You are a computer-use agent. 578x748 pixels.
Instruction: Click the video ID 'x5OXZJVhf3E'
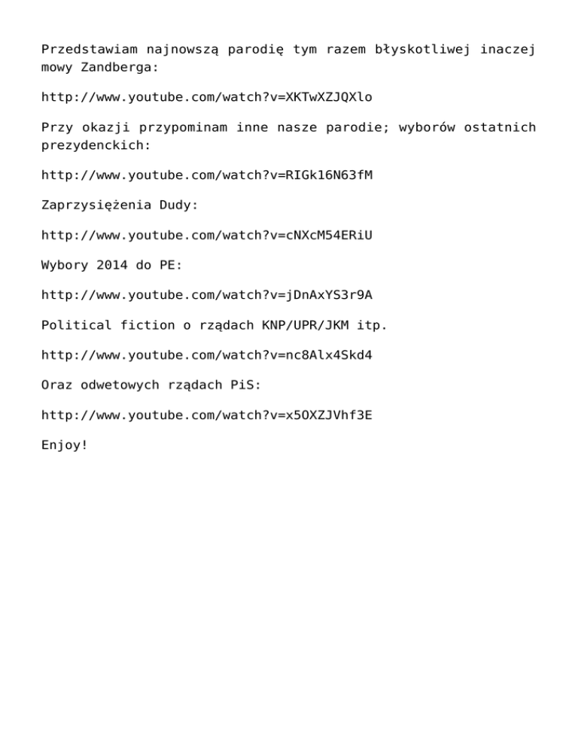(x=329, y=415)
